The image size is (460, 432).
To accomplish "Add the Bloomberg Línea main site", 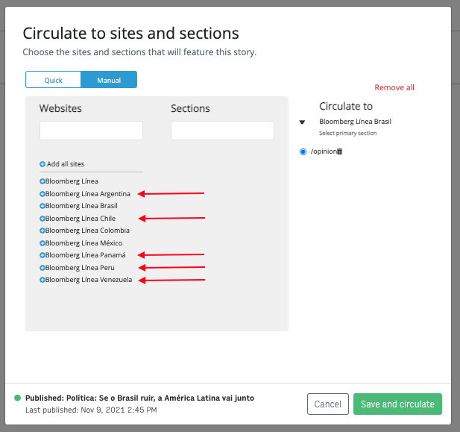I will coord(42,181).
